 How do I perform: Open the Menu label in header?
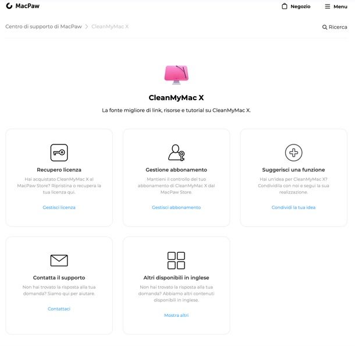tap(340, 6)
